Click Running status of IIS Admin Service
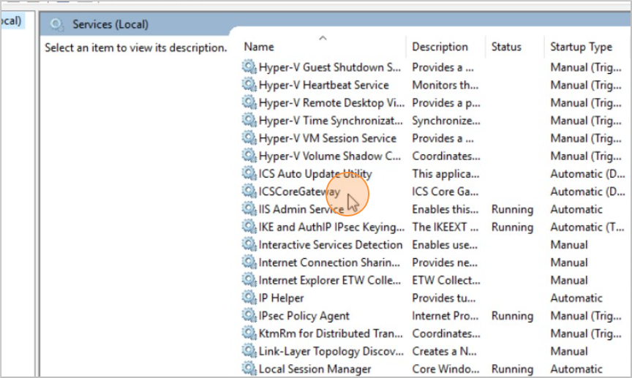This screenshot has height=378, width=632. coord(512,209)
